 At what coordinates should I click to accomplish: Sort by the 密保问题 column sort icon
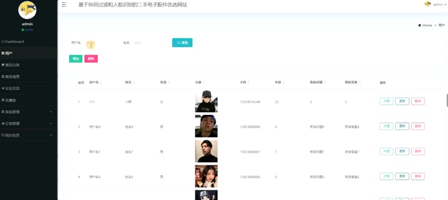pos(325,83)
